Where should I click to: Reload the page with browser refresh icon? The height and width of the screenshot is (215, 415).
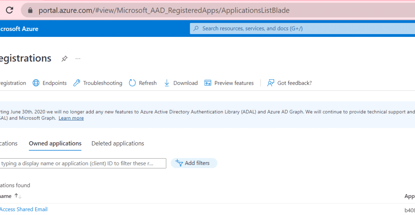coord(10,10)
